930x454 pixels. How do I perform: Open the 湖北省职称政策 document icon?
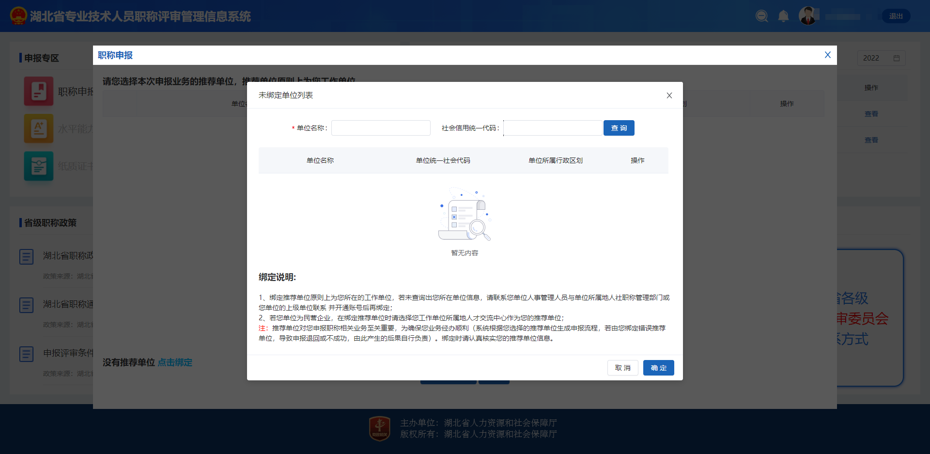click(x=27, y=256)
